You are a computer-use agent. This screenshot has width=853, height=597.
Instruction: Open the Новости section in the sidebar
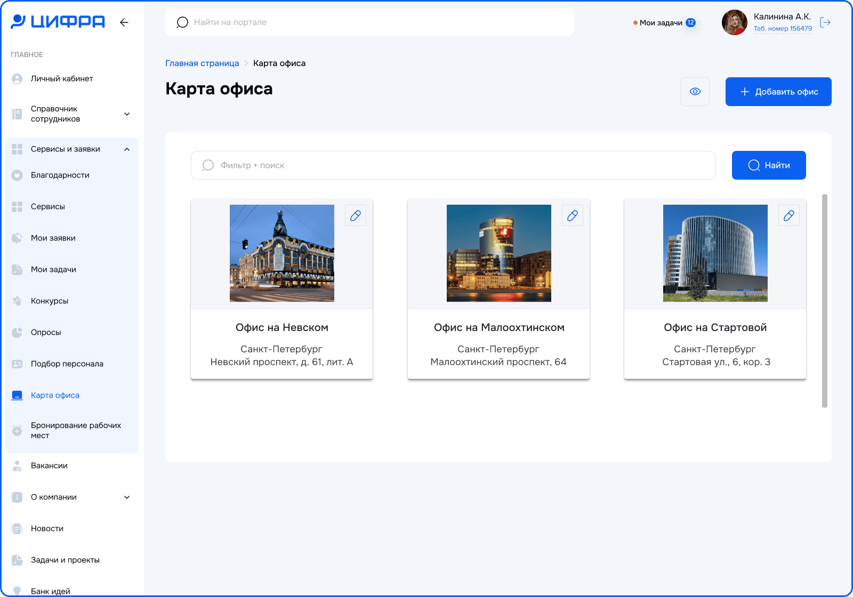tap(47, 528)
